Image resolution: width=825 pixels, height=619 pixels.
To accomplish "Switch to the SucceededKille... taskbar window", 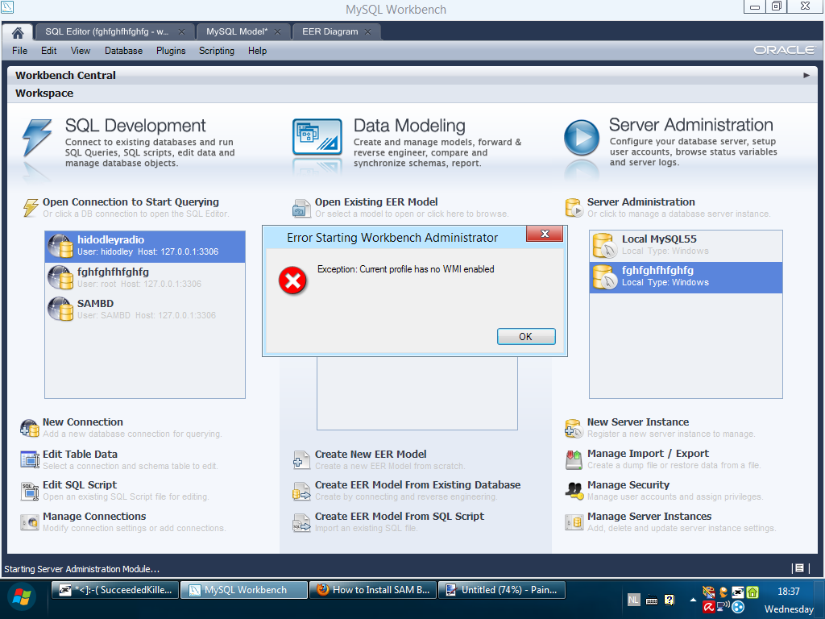I will tap(115, 590).
